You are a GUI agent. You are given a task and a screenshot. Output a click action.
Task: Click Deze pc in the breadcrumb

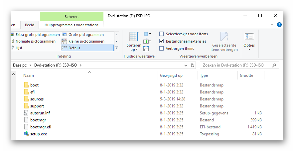[20, 65]
